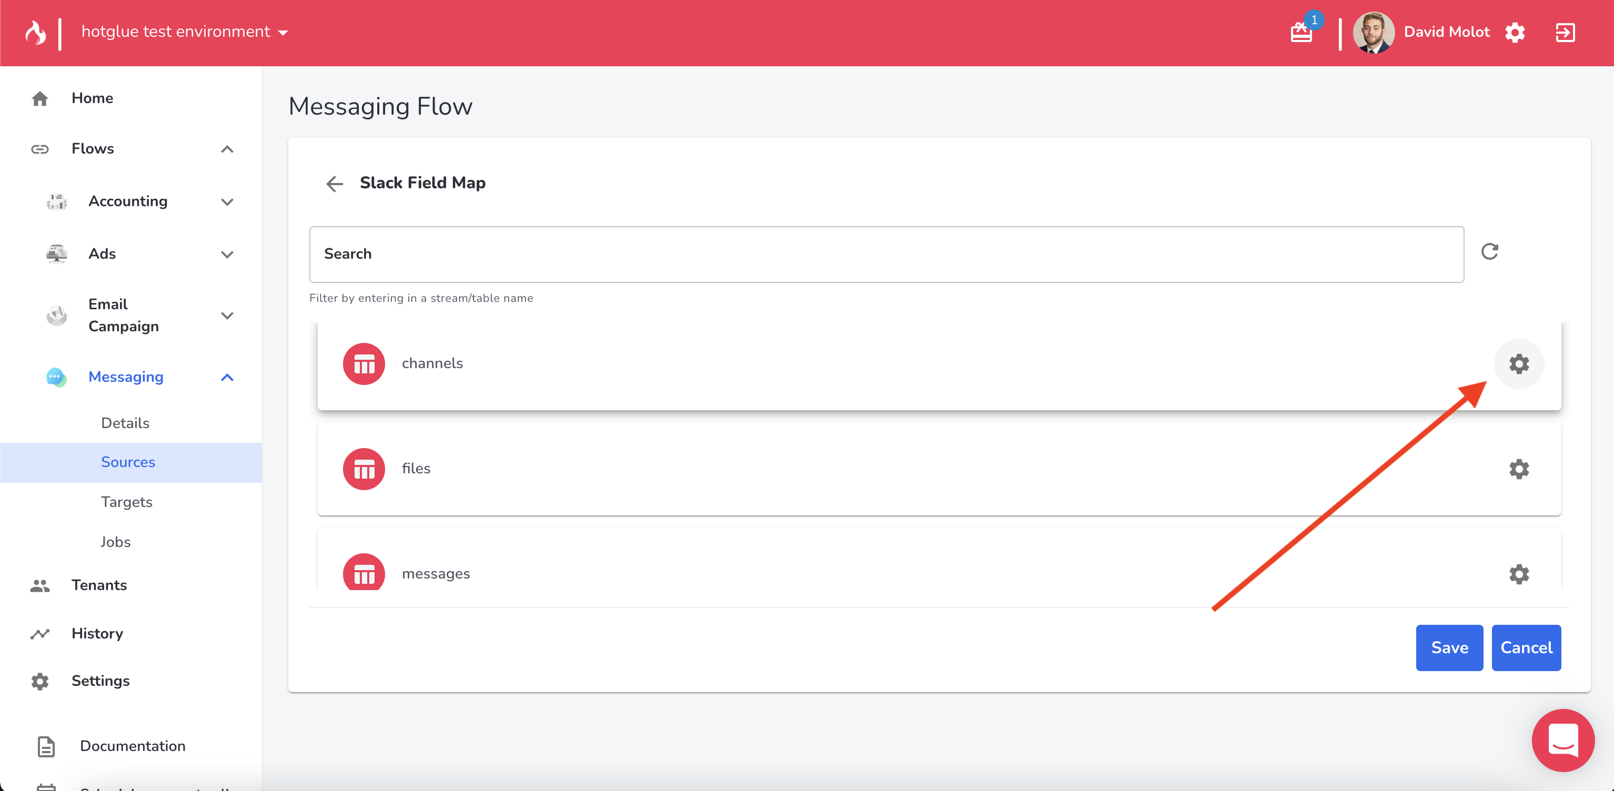The height and width of the screenshot is (791, 1614).
Task: Open hotglue test environment dropdown
Action: coord(185,32)
